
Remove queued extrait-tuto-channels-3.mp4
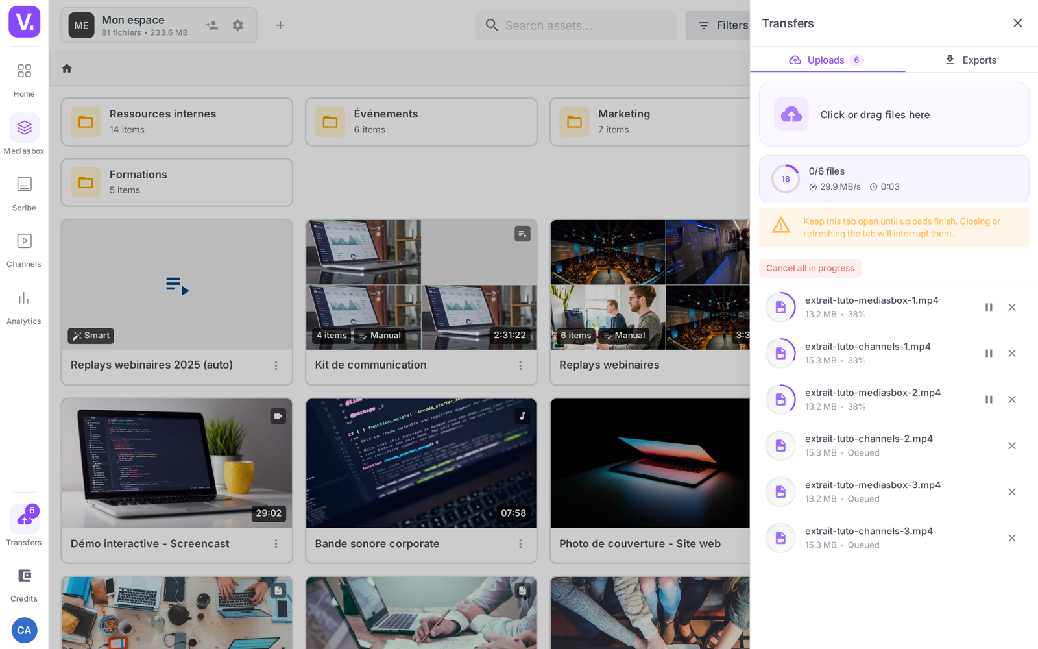(1012, 538)
